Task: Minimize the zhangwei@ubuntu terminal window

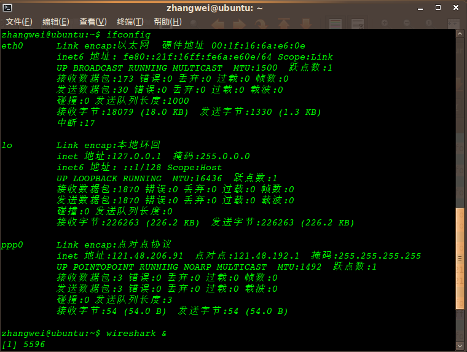Action: click(420, 8)
